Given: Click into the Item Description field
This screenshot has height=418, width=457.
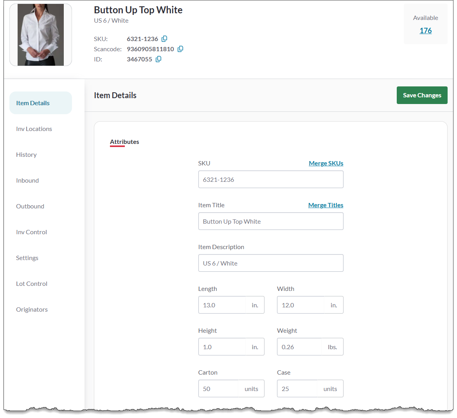Looking at the screenshot, I should (x=270, y=263).
